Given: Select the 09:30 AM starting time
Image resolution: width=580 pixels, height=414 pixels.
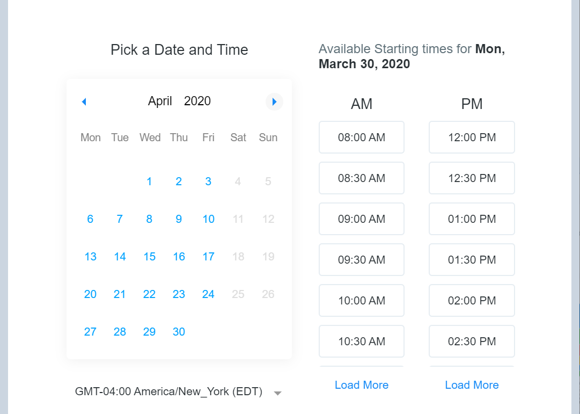Looking at the screenshot, I should [361, 260].
